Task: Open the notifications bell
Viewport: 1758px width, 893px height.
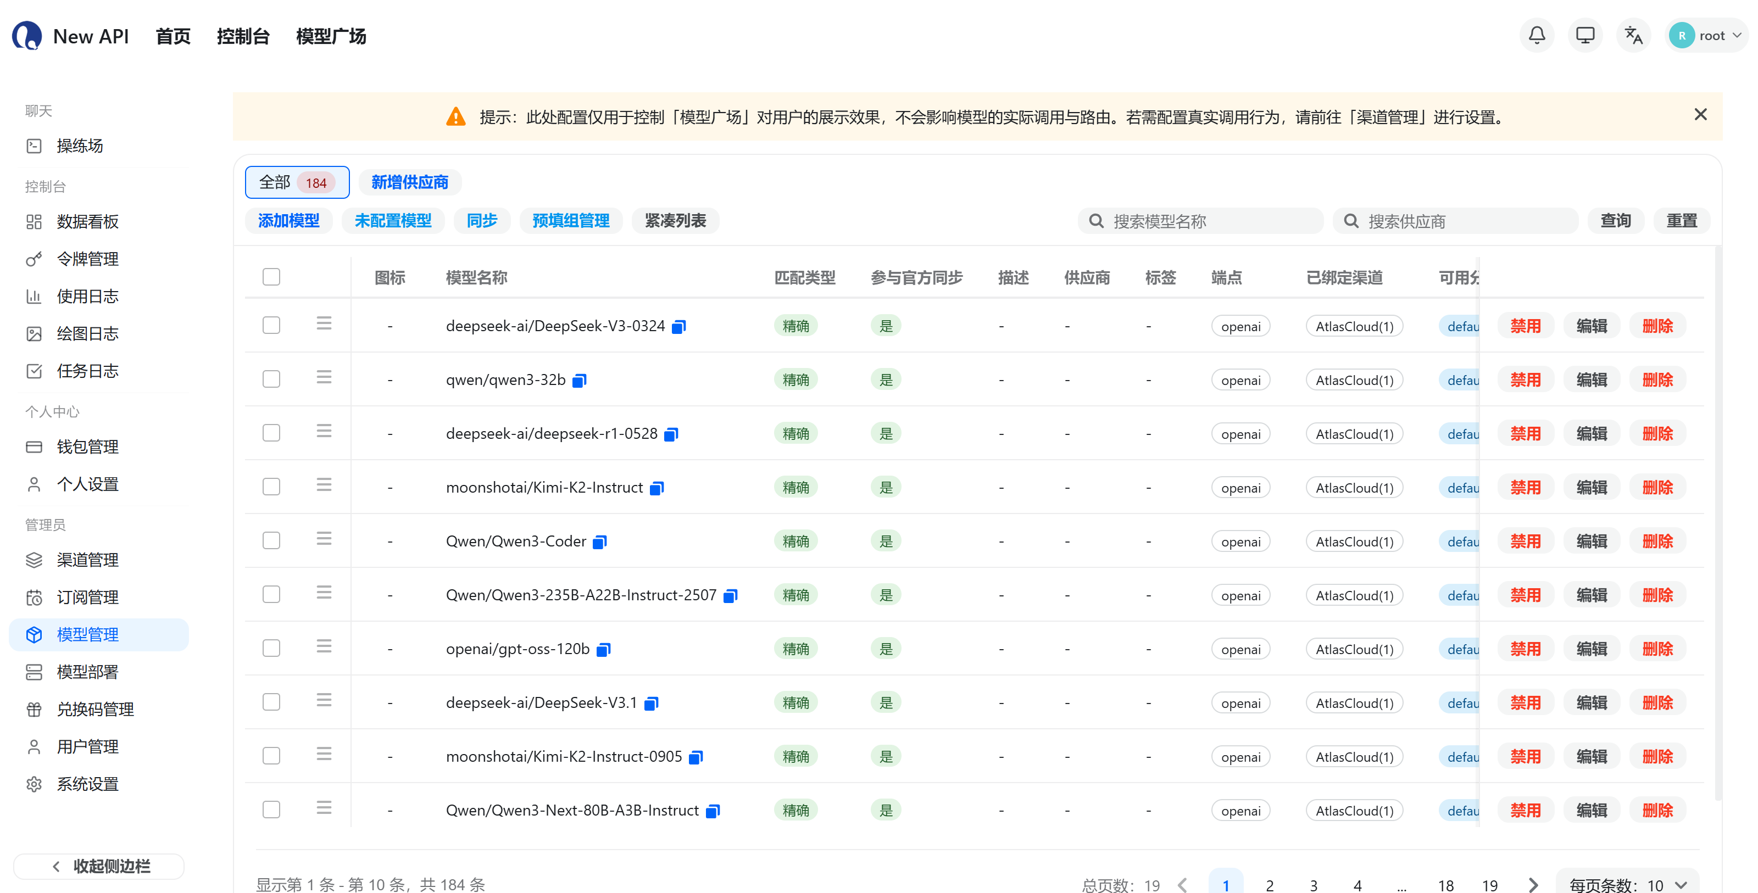Action: [x=1536, y=36]
